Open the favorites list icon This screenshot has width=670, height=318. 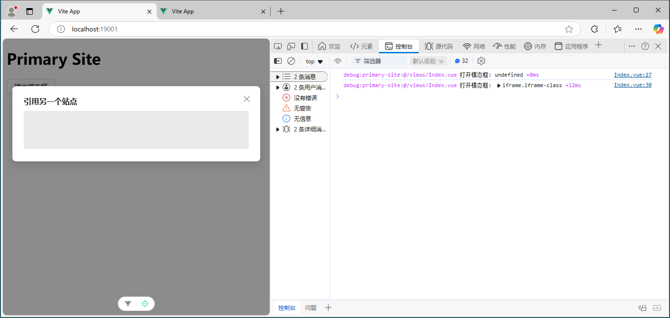[x=618, y=29]
